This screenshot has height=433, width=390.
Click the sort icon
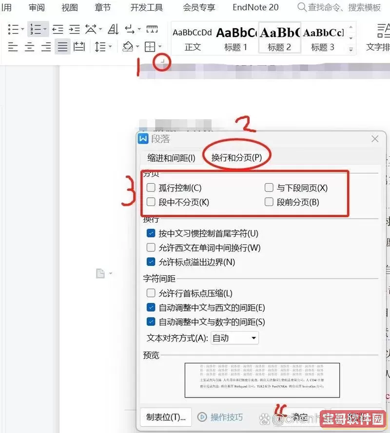click(x=113, y=29)
